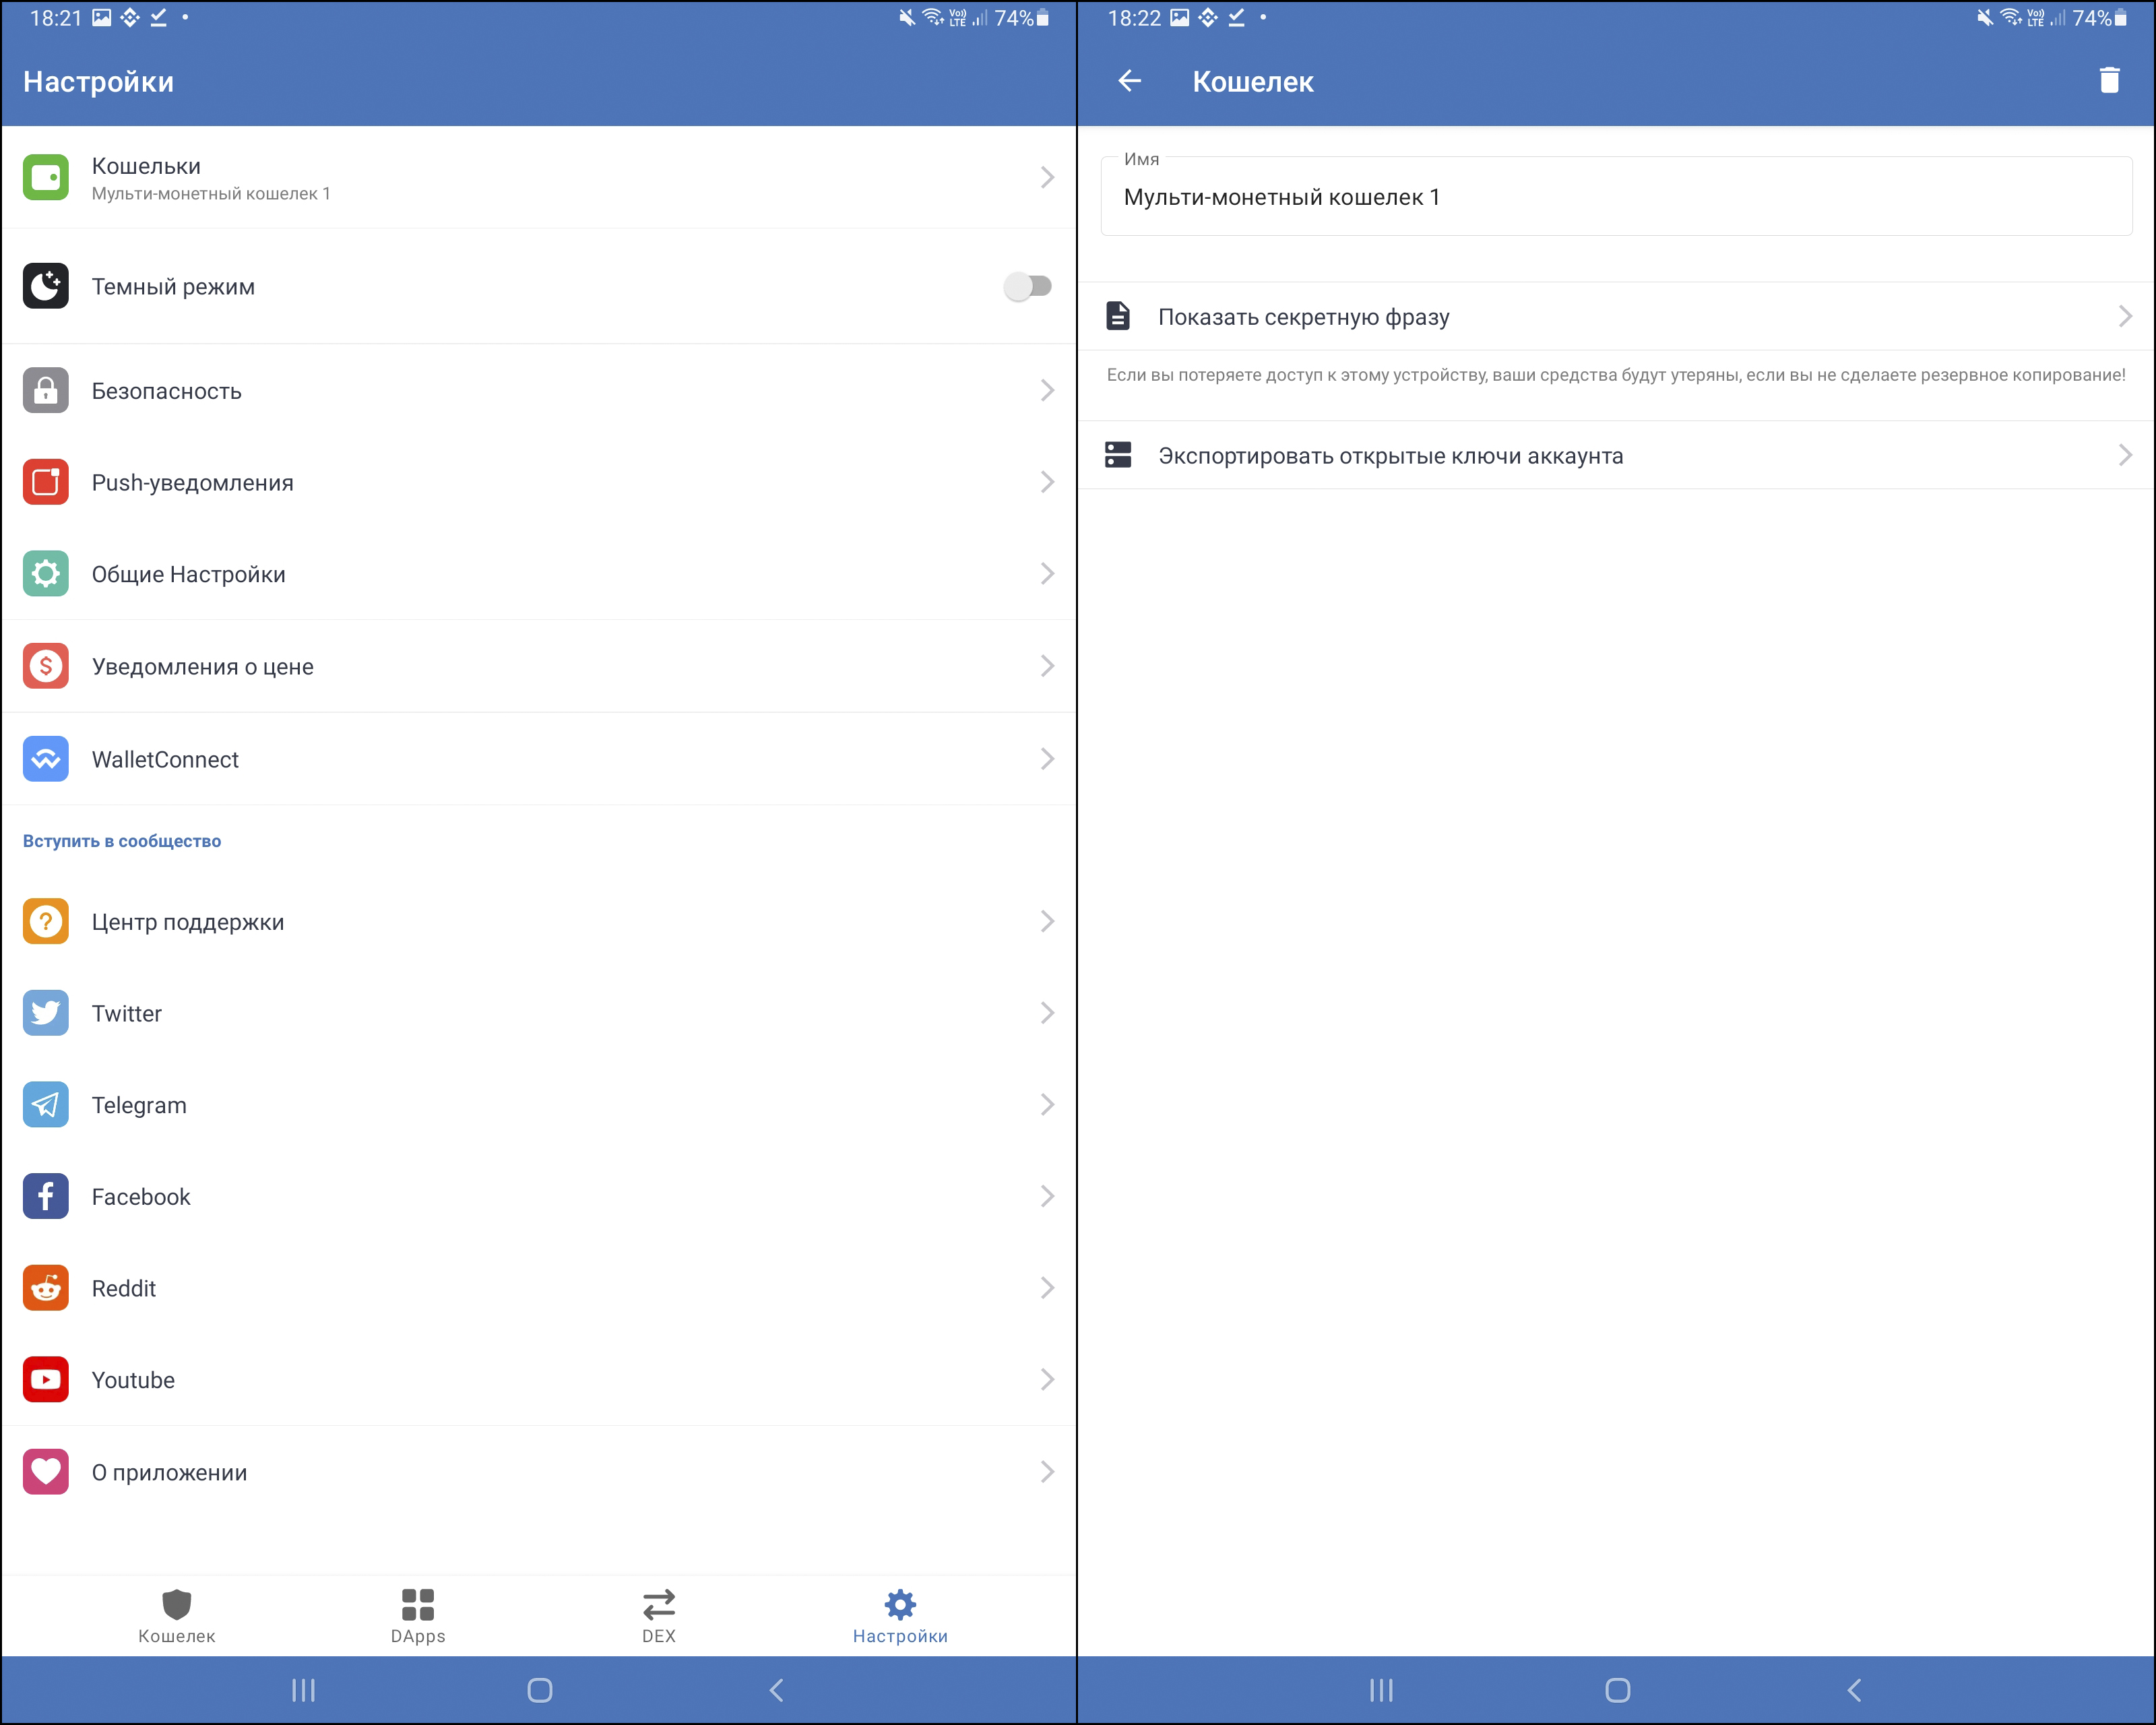Tap the Twitter bird icon
Screen dimensions: 2156x1725
46,1013
